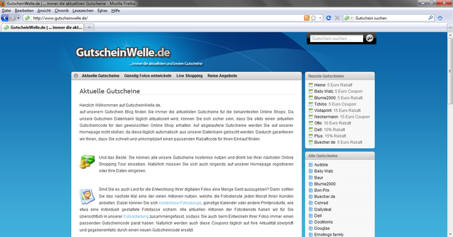Open the DocMorris category
The image size is (453, 237).
tap(324, 222)
